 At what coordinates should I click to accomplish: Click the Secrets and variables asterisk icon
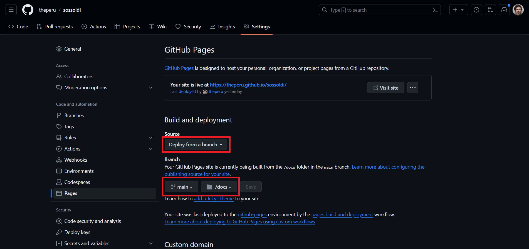click(59, 243)
